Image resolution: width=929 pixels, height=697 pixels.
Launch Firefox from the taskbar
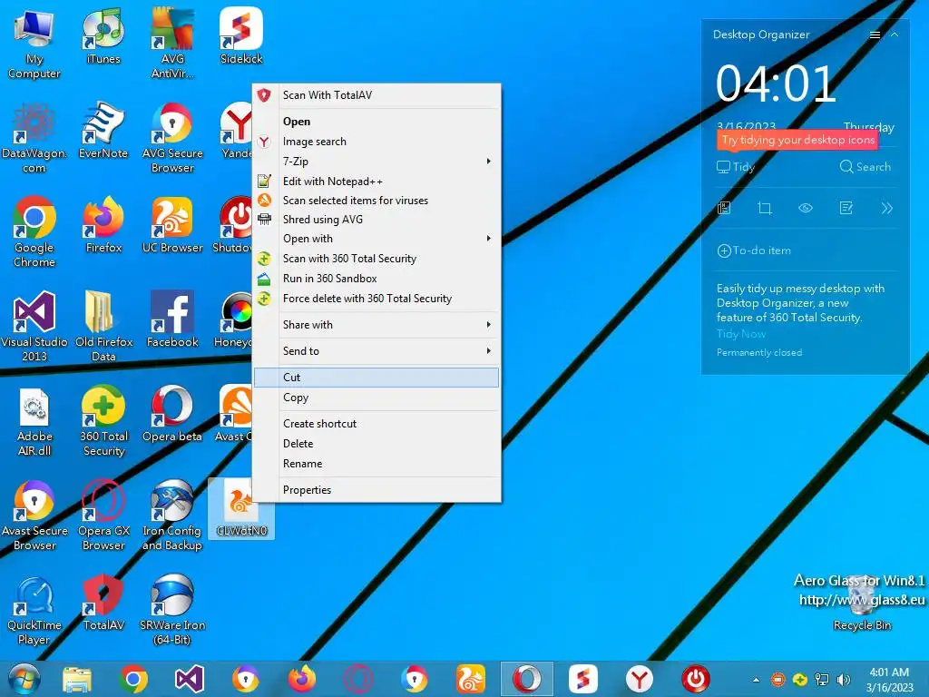(301, 679)
